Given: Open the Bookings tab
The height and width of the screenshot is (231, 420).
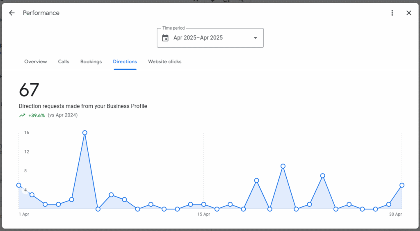Looking at the screenshot, I should click(91, 62).
